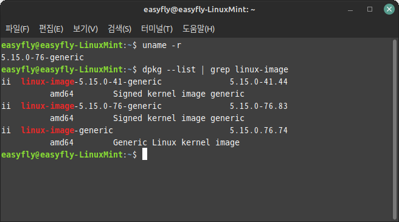Click the version 5.15.0-41.44
This screenshot has height=222, width=399.
[x=258, y=82]
